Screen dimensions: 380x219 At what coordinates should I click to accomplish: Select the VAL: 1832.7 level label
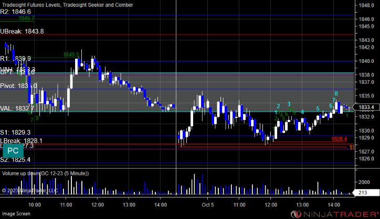coord(17,108)
